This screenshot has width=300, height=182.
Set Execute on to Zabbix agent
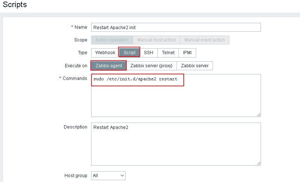[109, 66]
